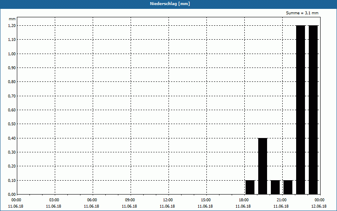337x211 pixels.
Task: Click the 0,10 y-axis label
Action: tap(12, 181)
